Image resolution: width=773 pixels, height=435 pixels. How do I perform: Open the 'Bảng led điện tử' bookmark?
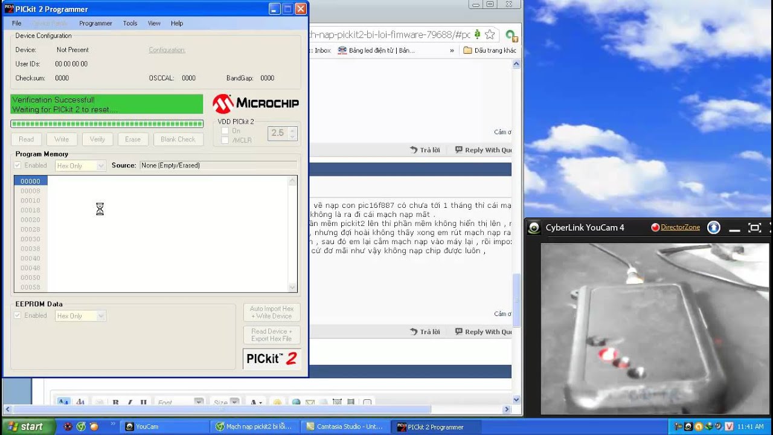click(x=376, y=50)
